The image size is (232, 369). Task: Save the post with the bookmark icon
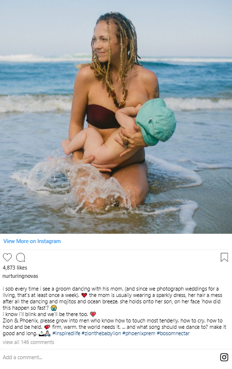(224, 257)
